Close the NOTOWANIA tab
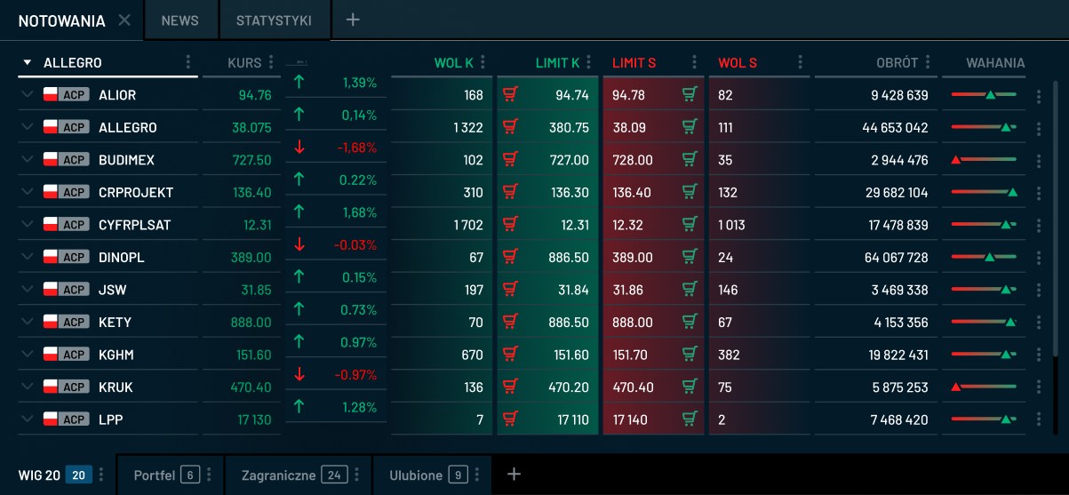The width and height of the screenshot is (1069, 495). [124, 20]
